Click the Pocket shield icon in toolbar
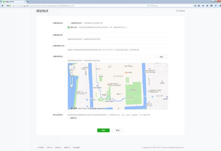Image resolution: width=221 pixels, height=151 pixels. pyautogui.click(x=211, y=6)
